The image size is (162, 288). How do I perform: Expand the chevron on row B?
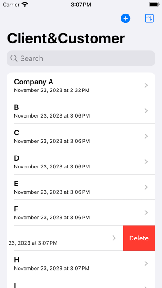pyautogui.click(x=146, y=111)
